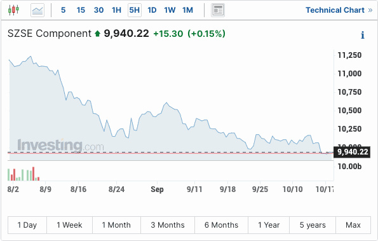This screenshot has width=378, height=241.
Task: Show the 3 Months range
Action: point(168,225)
